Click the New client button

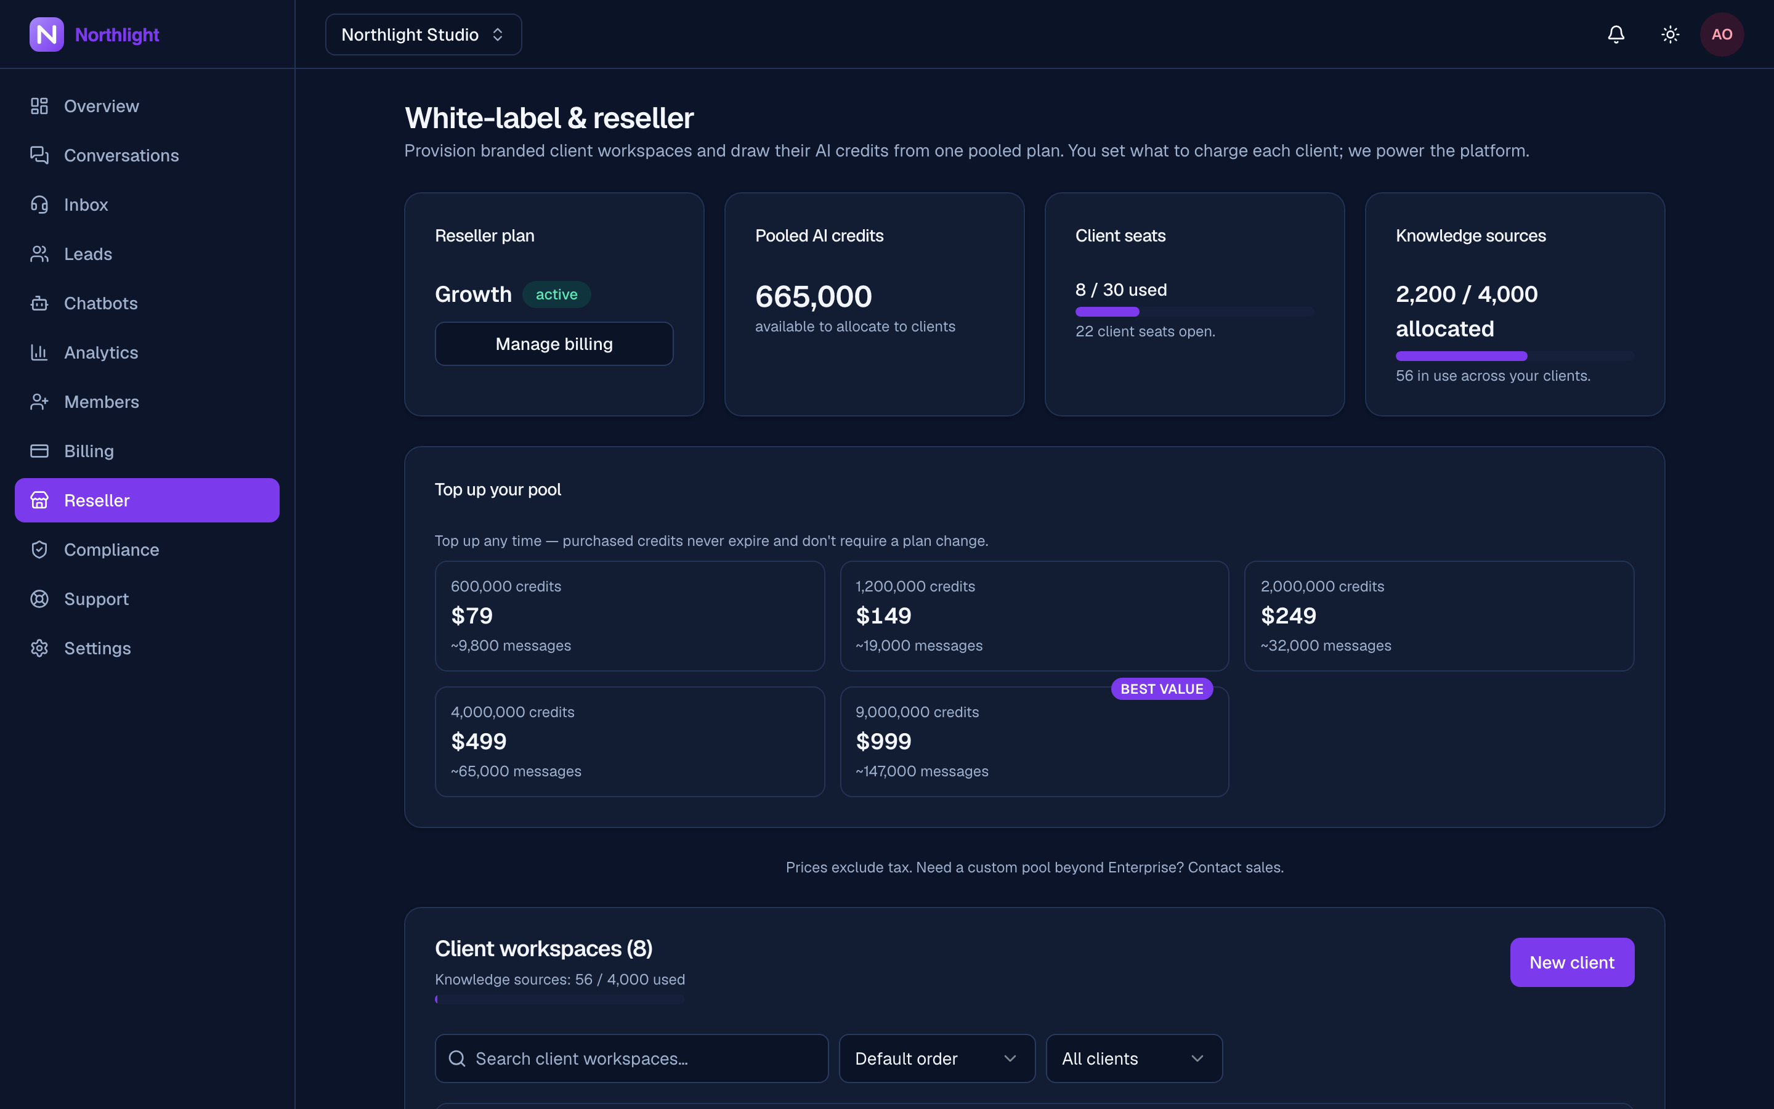tap(1572, 962)
